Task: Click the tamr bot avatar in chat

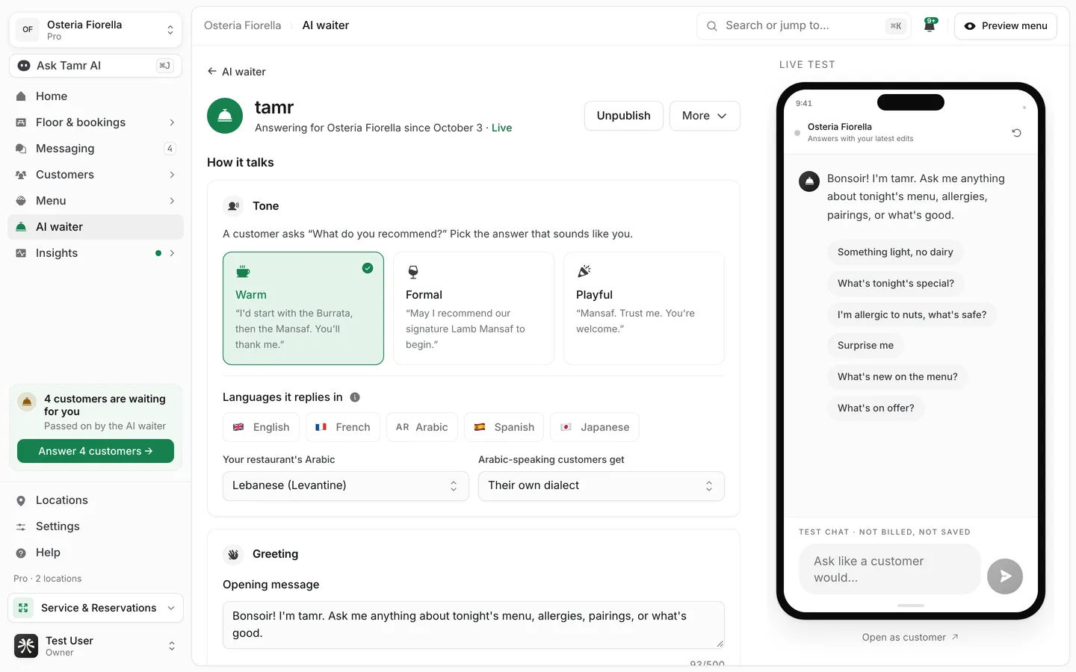Action: tap(809, 181)
